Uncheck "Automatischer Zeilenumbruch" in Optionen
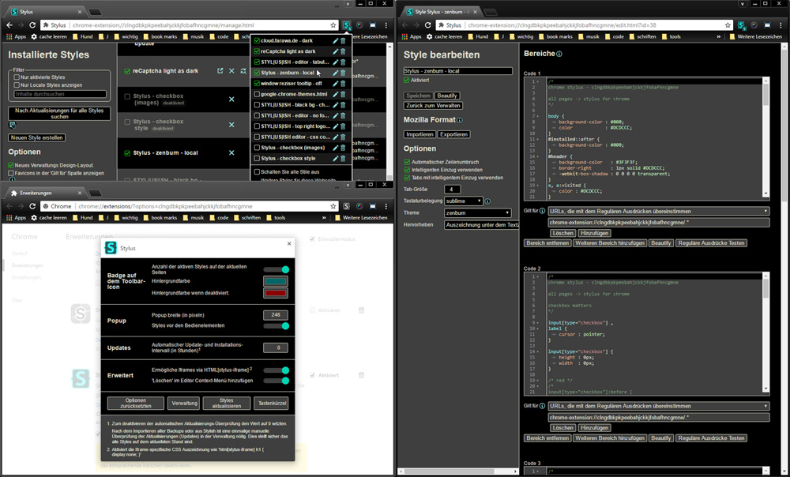Image resolution: width=790 pixels, height=477 pixels. tap(405, 161)
